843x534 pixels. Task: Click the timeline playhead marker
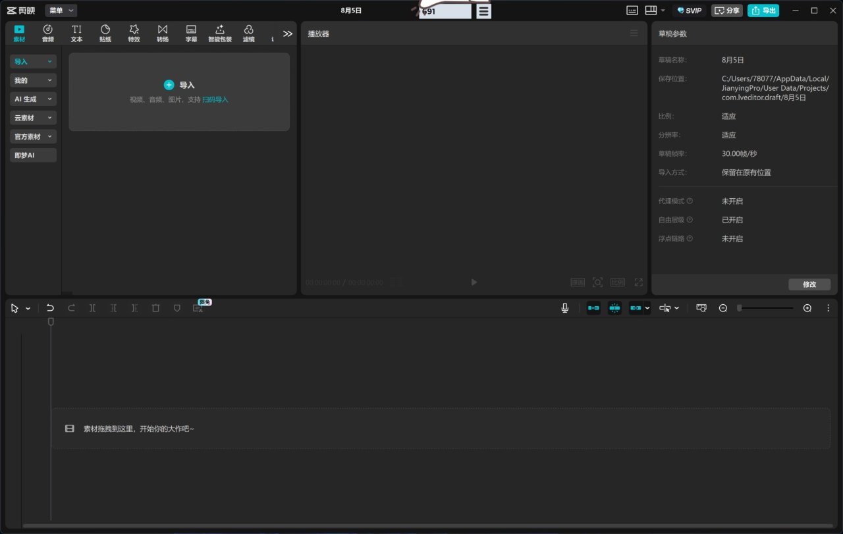click(x=51, y=321)
